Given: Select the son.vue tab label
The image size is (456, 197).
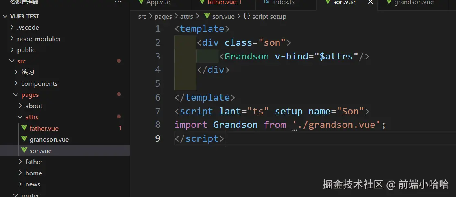Looking at the screenshot, I should pos(344,2).
